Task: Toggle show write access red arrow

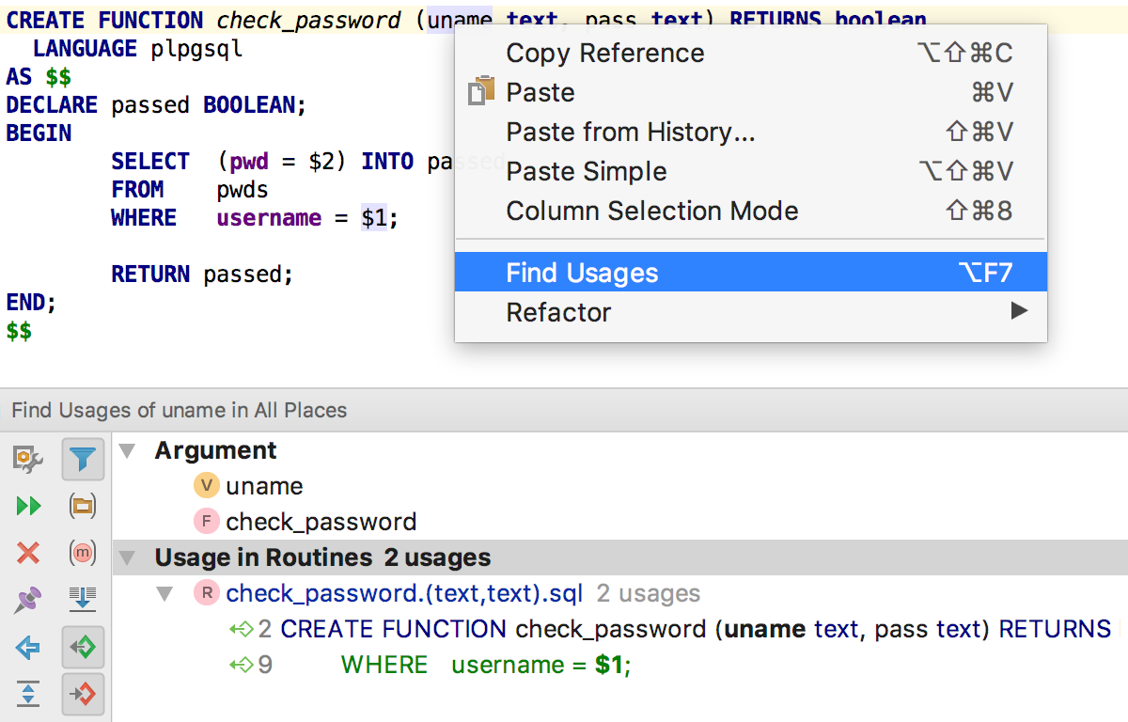Action: 83,695
